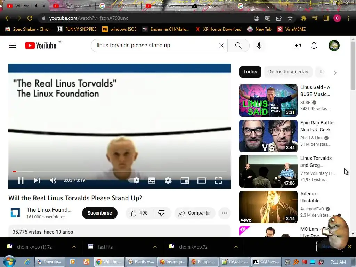Enable miniplayer mode

click(185, 180)
